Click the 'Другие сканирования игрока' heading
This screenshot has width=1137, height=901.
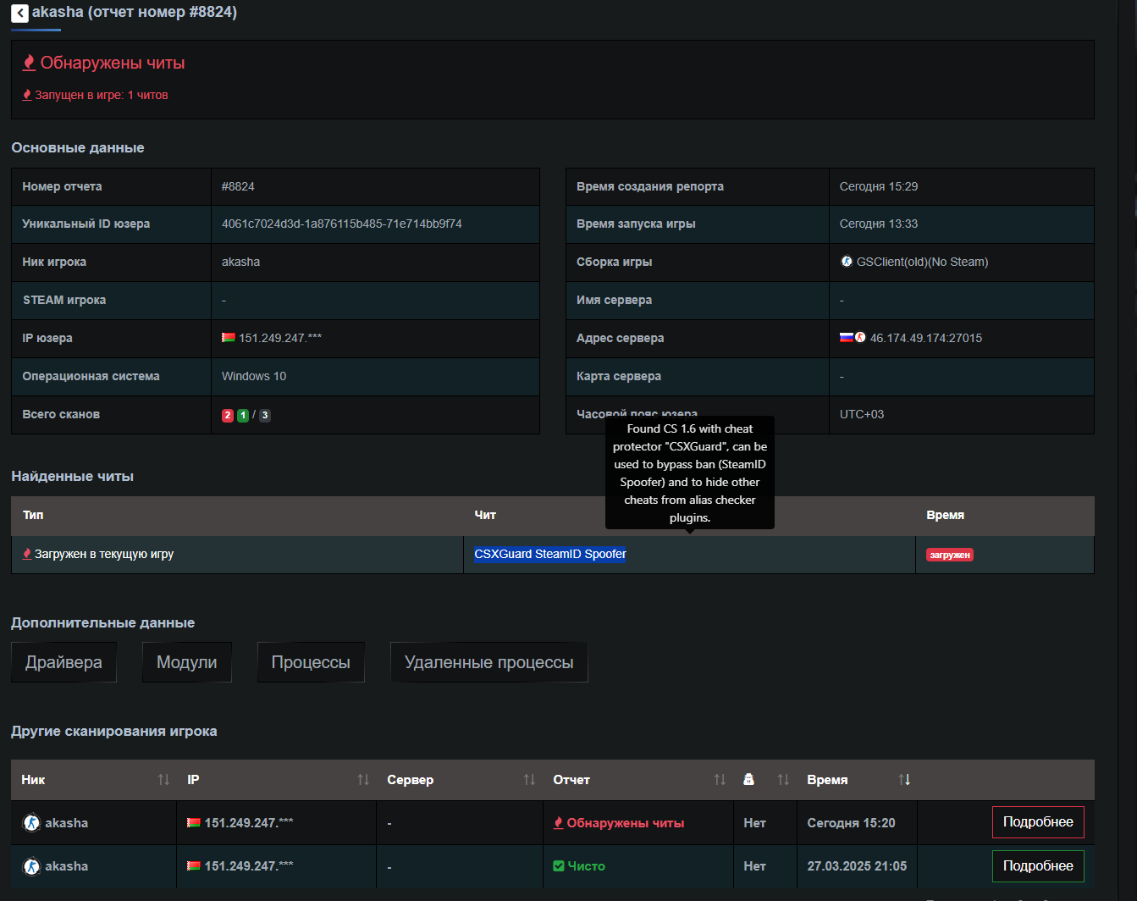(114, 731)
